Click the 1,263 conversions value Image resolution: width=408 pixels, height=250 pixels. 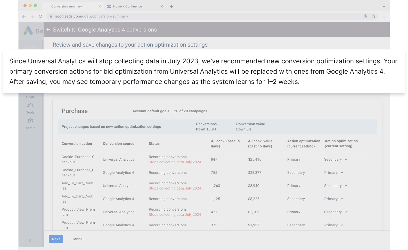(x=216, y=186)
